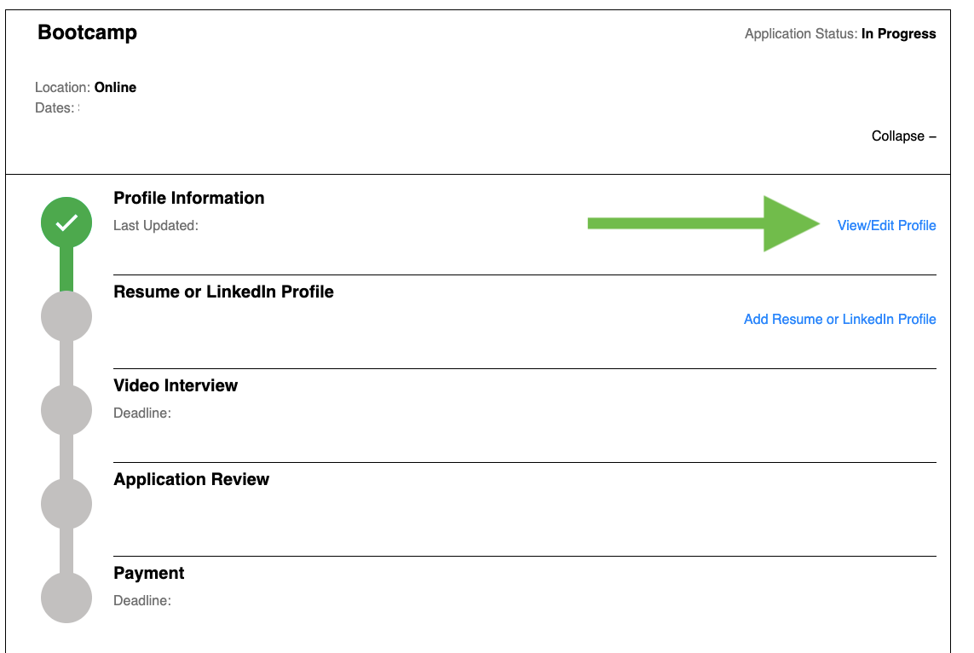
Task: Select the Application Review step heading
Action: coord(191,479)
